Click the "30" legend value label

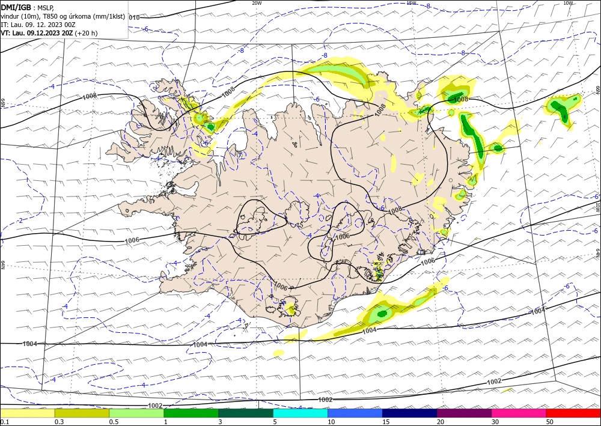coord(495,422)
